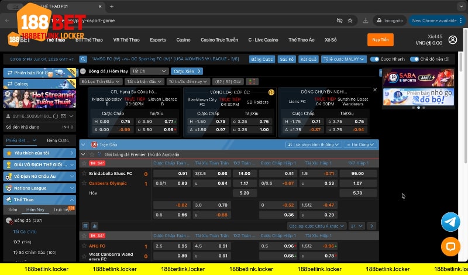Toggle the Cược Nhanh quick bet switch

375,59
